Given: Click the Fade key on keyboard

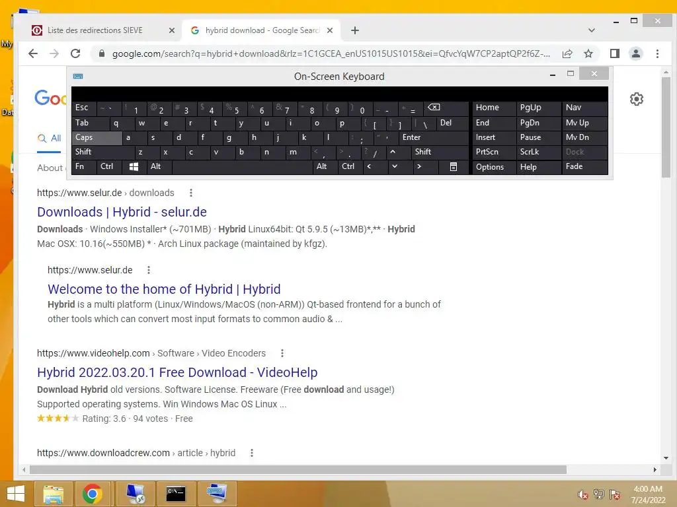Looking at the screenshot, I should (x=584, y=166).
